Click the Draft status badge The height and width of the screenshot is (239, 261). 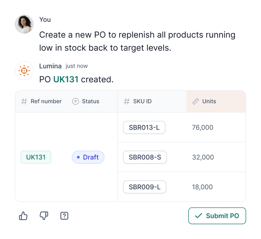click(88, 157)
